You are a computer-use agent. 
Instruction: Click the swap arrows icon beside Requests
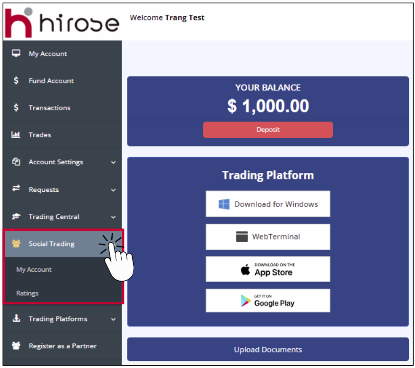point(16,189)
